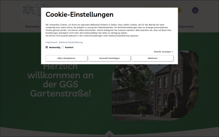The width and height of the screenshot is (219, 137).
Task: Open the Elternseite menu item
Action: tap(186, 27)
